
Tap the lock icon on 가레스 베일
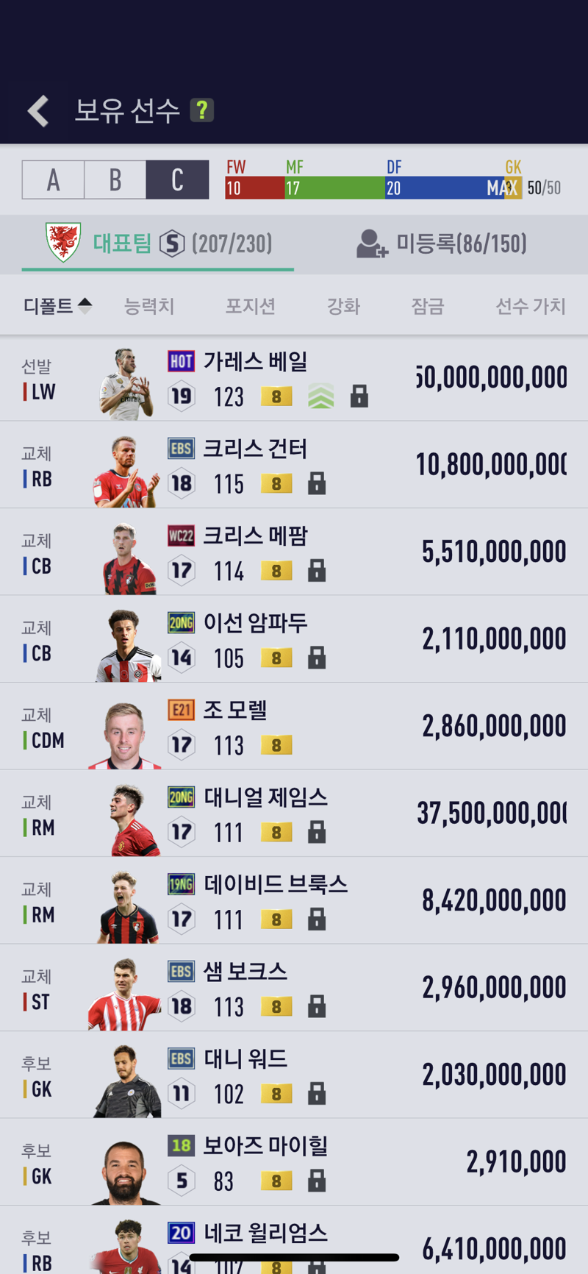(359, 396)
